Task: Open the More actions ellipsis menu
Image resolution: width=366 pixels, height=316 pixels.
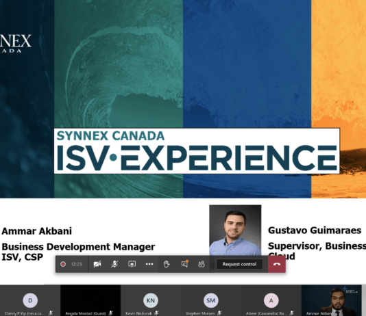Action: (149, 264)
